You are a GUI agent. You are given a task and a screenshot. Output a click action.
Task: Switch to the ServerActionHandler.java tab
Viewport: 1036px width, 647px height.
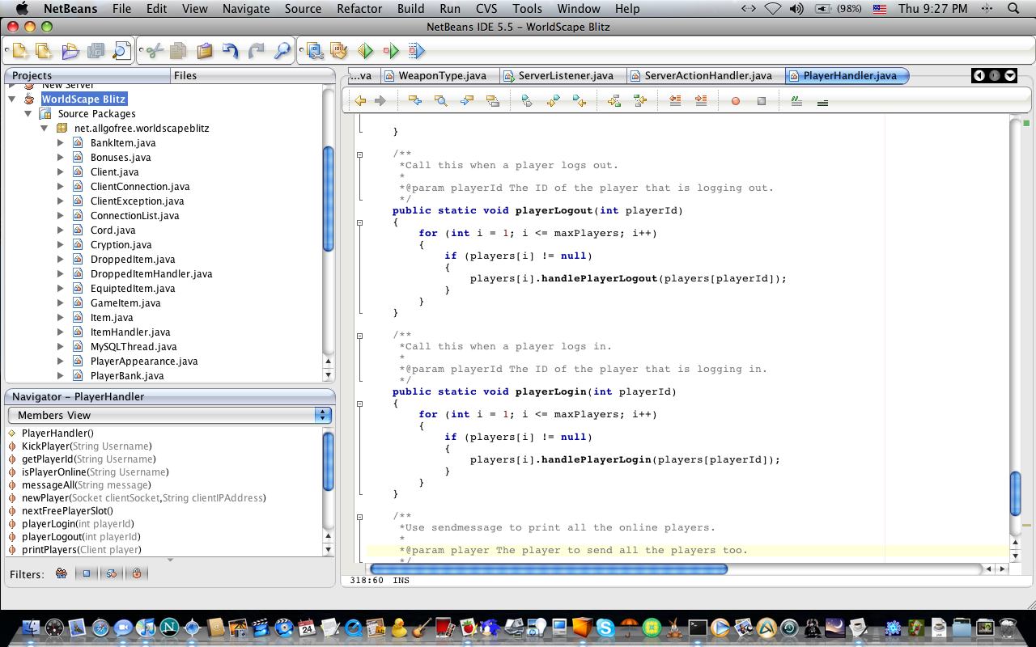pos(707,75)
